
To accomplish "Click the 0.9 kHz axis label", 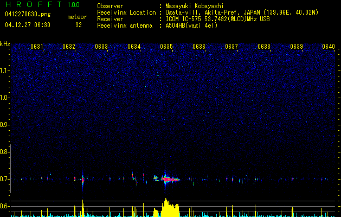I will tap(5, 125).
